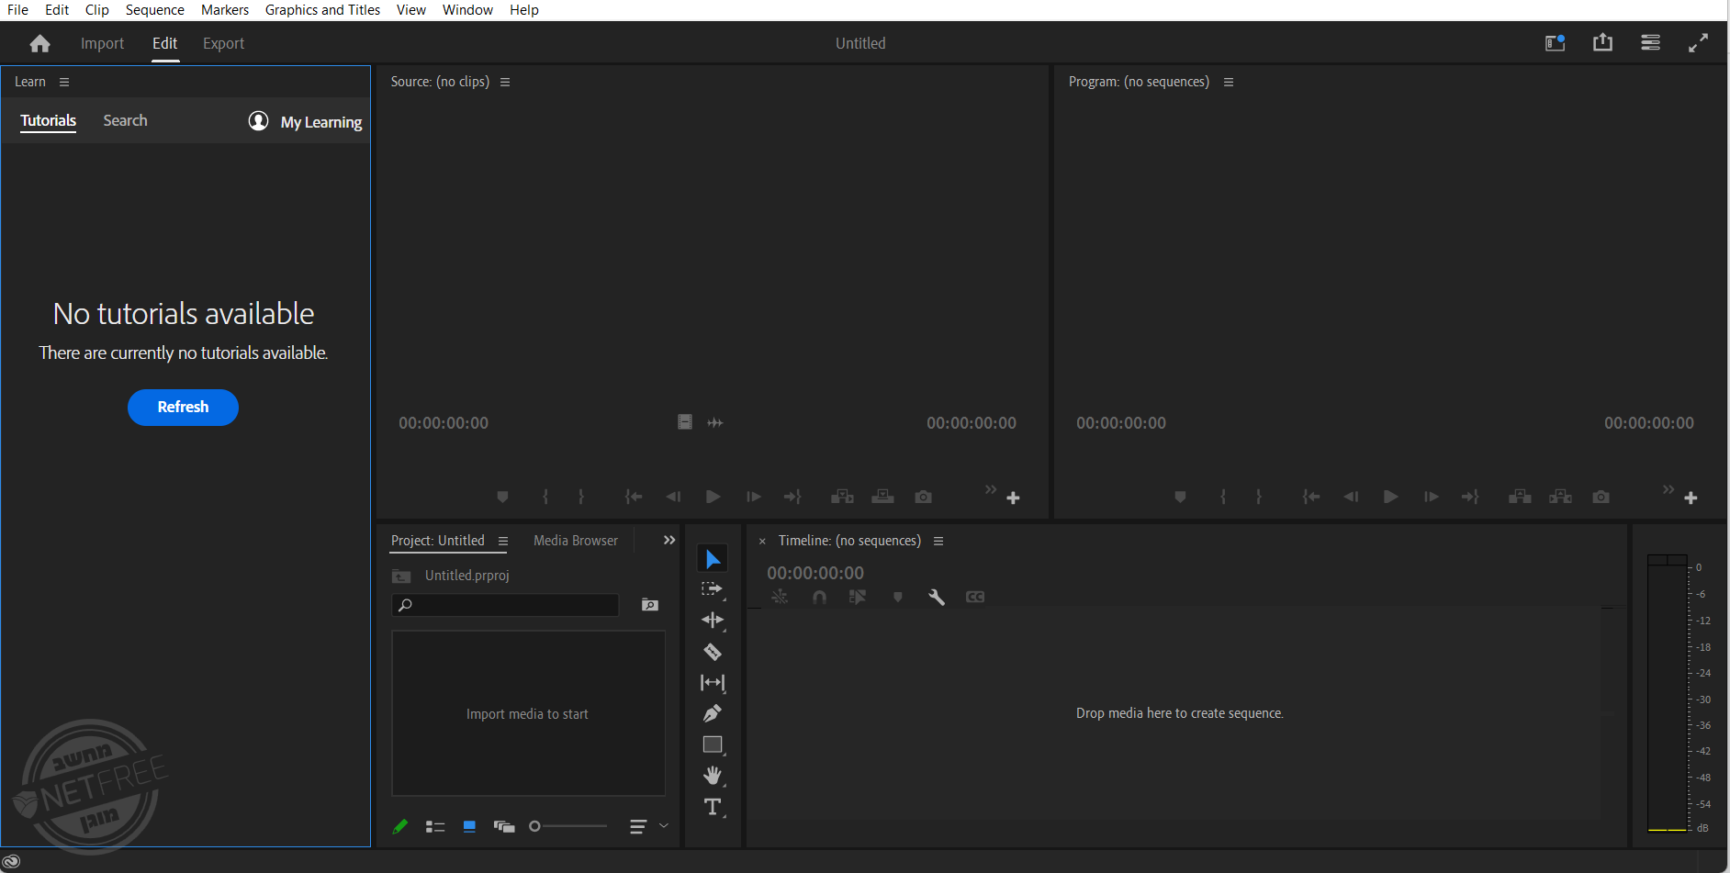This screenshot has height=873, width=1730.
Task: Switch to the Media Browser tab
Action: (x=576, y=541)
